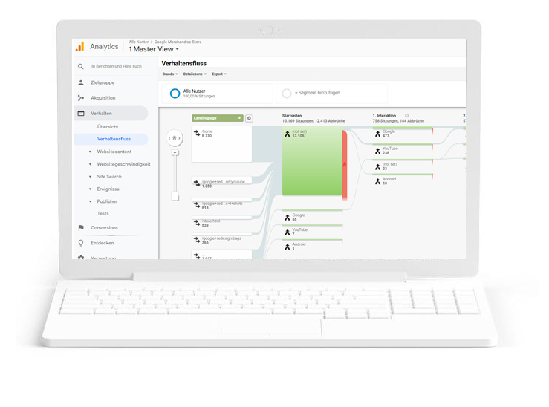This screenshot has height=407, width=549.
Task: Expand the Ereignisse submenu
Action: click(x=90, y=189)
